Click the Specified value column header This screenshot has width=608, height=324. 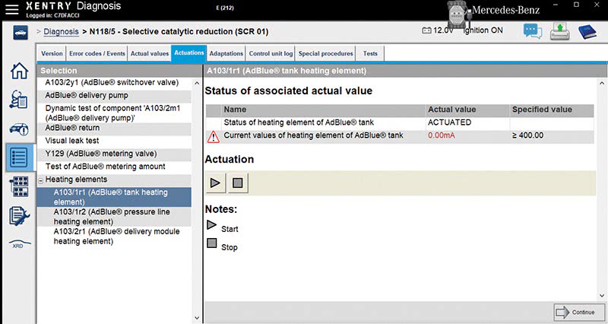coord(552,110)
